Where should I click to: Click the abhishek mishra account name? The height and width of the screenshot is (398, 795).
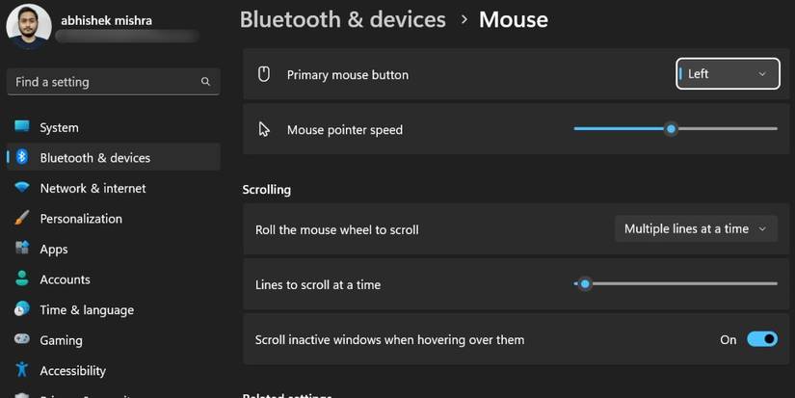(106, 20)
